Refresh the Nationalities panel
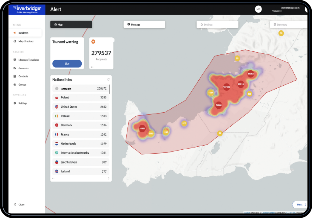 [108, 80]
